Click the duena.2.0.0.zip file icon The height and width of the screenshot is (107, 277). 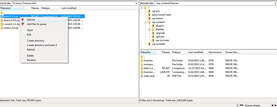2,20
